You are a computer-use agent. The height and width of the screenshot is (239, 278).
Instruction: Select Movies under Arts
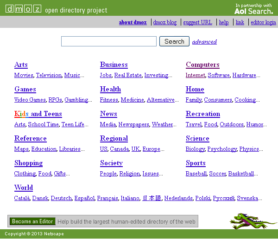(x=24, y=75)
